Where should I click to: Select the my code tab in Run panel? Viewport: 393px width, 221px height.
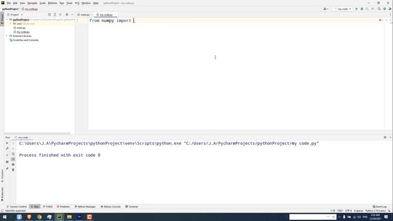coord(23,138)
